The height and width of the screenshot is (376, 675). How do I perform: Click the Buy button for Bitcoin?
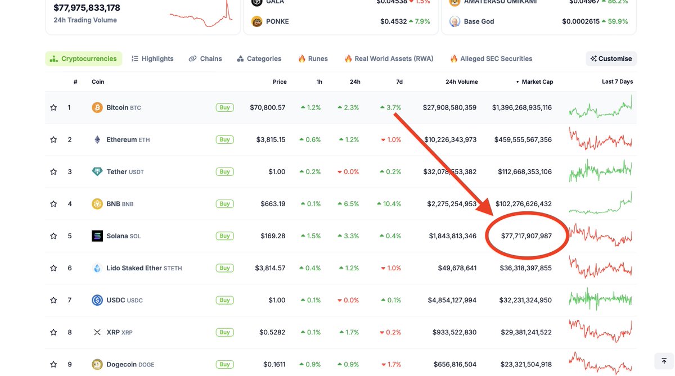click(224, 107)
